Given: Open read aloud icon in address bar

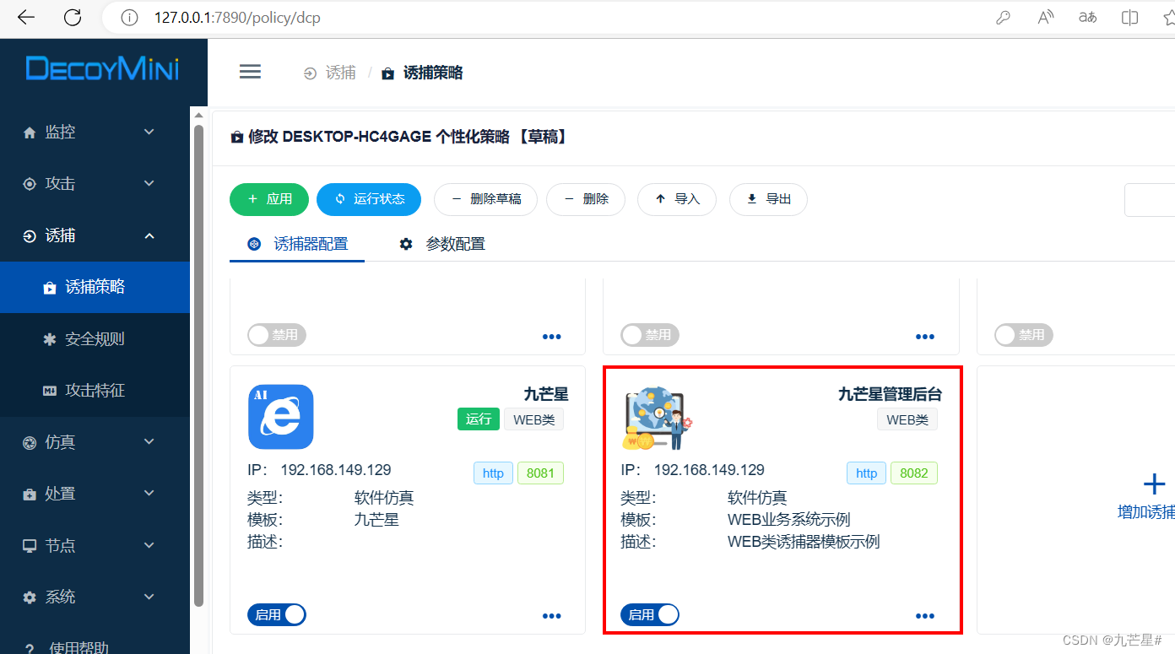Looking at the screenshot, I should pos(1046,18).
